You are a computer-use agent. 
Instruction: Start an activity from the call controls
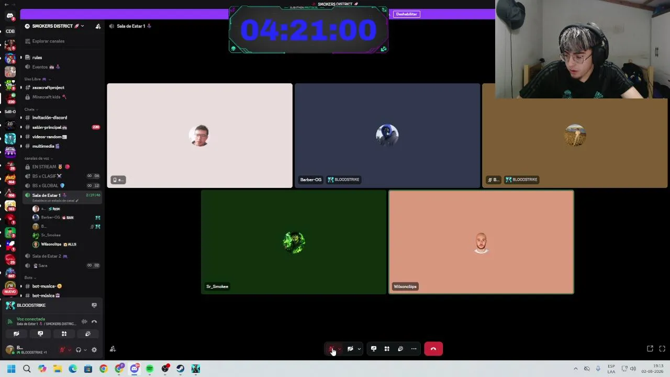(387, 349)
